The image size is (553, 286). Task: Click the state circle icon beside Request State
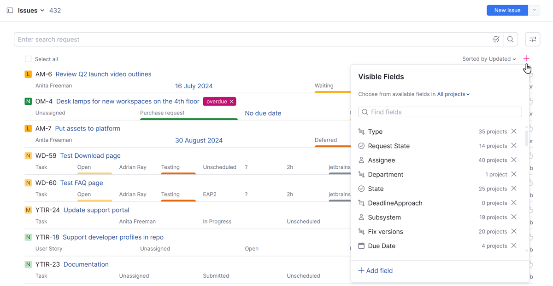(361, 146)
